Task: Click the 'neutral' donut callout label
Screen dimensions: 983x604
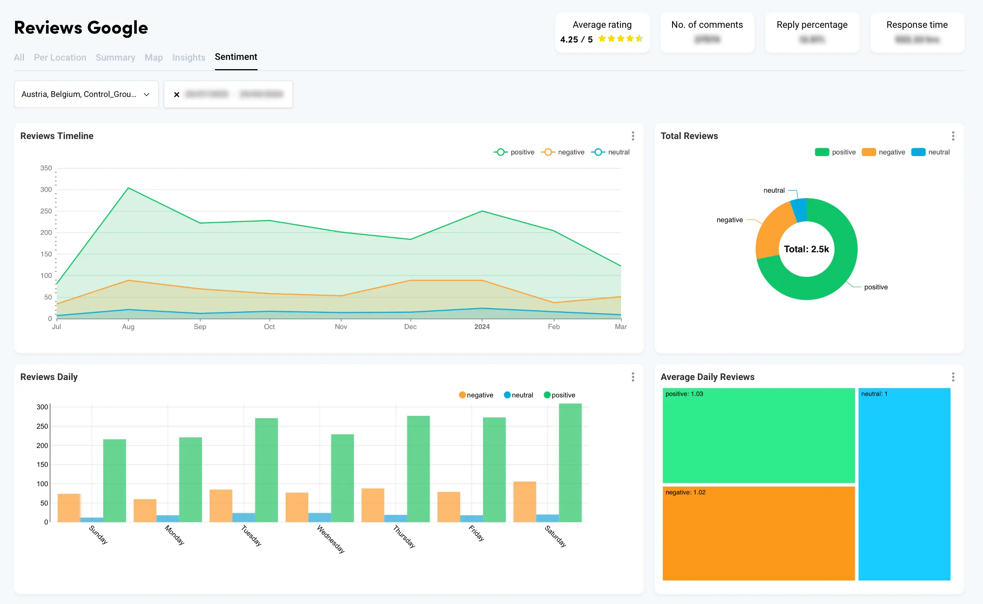Action: point(774,190)
